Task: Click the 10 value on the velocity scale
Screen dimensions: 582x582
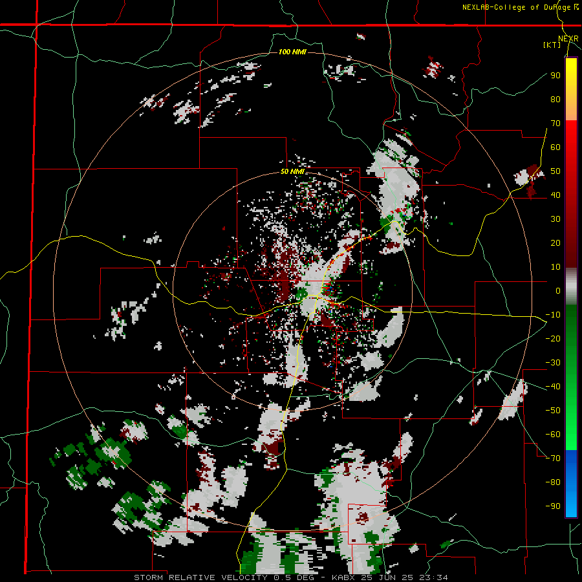Action: point(555,267)
